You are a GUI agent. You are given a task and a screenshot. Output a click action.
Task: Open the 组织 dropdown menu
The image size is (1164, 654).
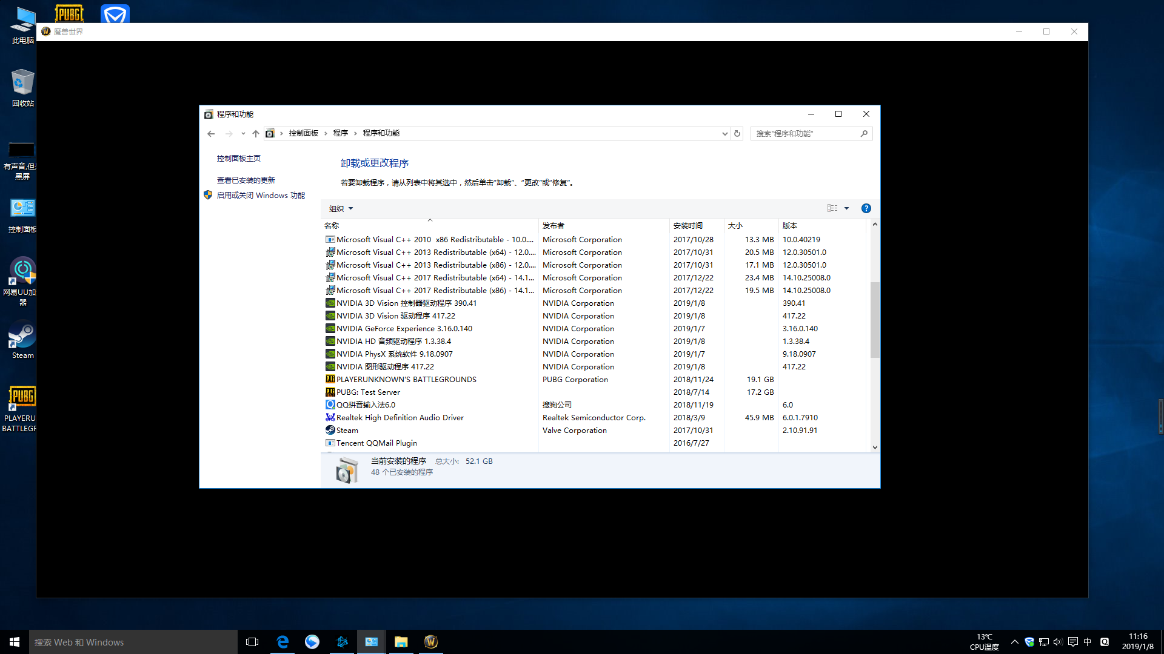[341, 208]
